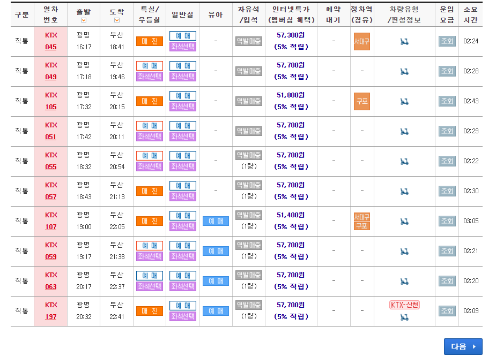Click the composition info icon for KTX 051
The image size is (496, 364).
[405, 131]
